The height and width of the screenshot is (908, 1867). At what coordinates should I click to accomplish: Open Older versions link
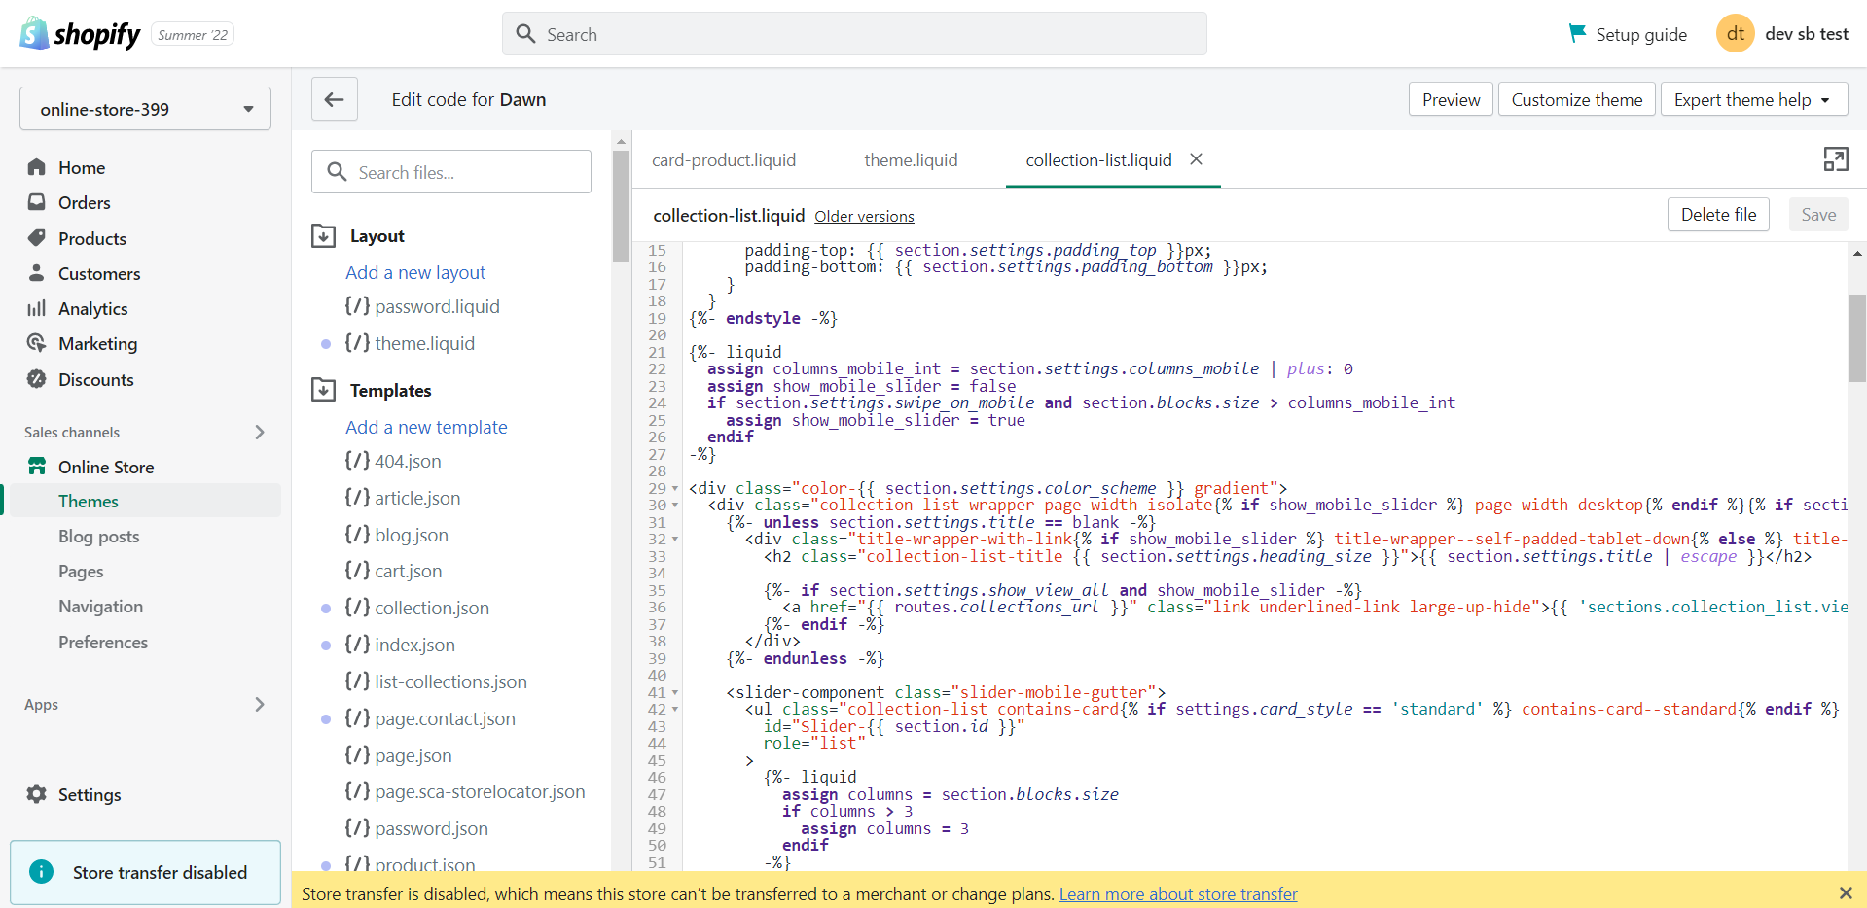point(864,216)
